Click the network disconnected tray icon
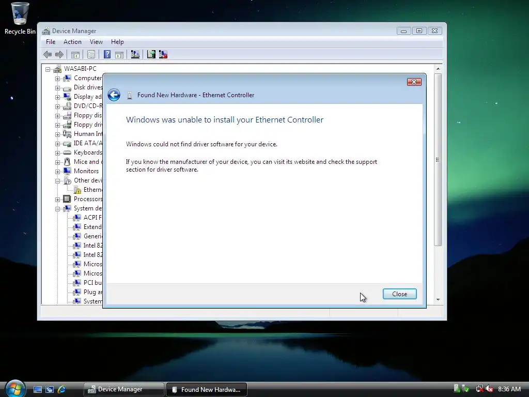This screenshot has width=529, height=397. [x=479, y=389]
